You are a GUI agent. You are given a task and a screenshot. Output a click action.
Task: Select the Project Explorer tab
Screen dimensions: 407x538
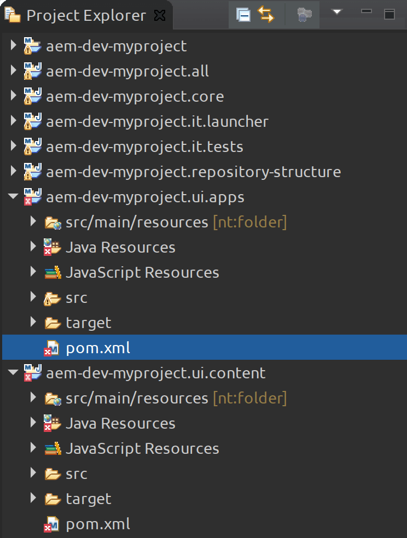click(86, 15)
